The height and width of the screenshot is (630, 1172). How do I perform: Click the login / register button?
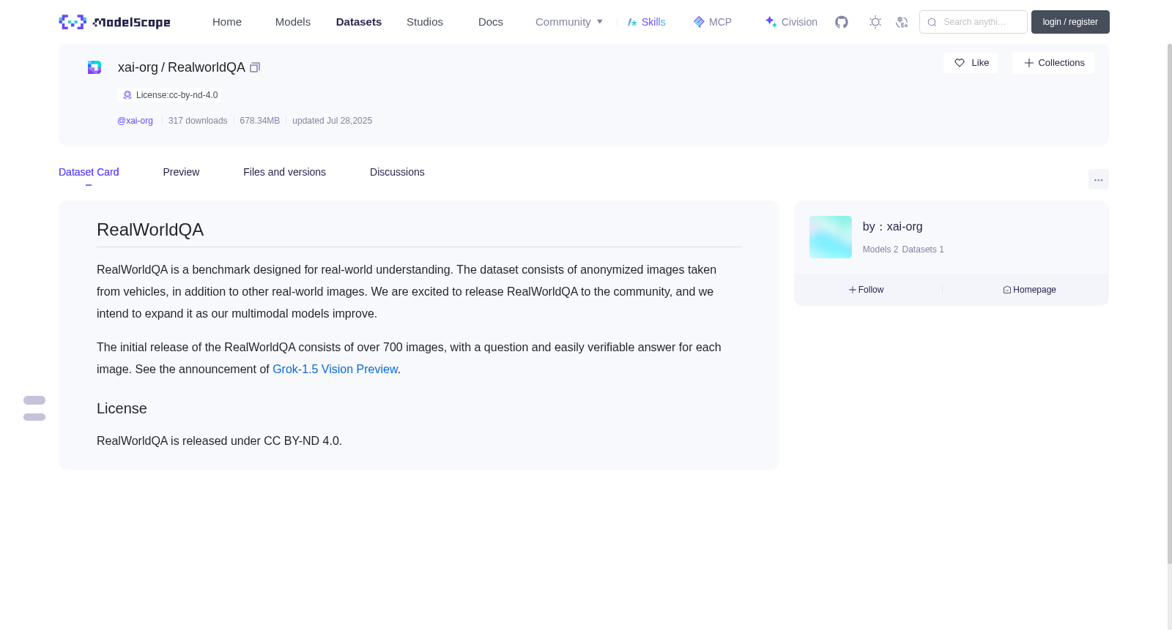(1070, 22)
